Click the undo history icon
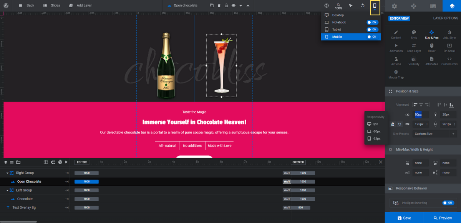Image resolution: width=461 pixels, height=223 pixels. click(x=363, y=5)
